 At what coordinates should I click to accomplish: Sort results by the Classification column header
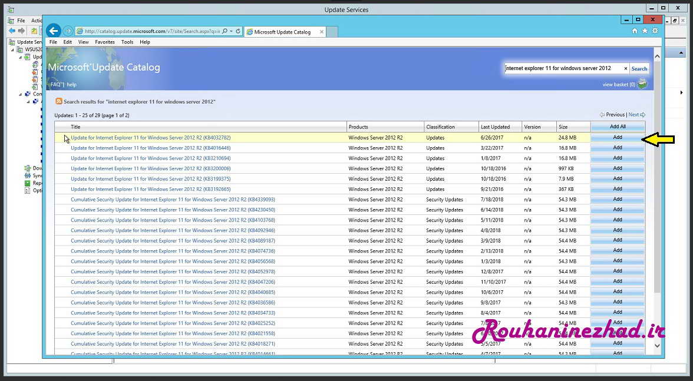pyautogui.click(x=451, y=127)
